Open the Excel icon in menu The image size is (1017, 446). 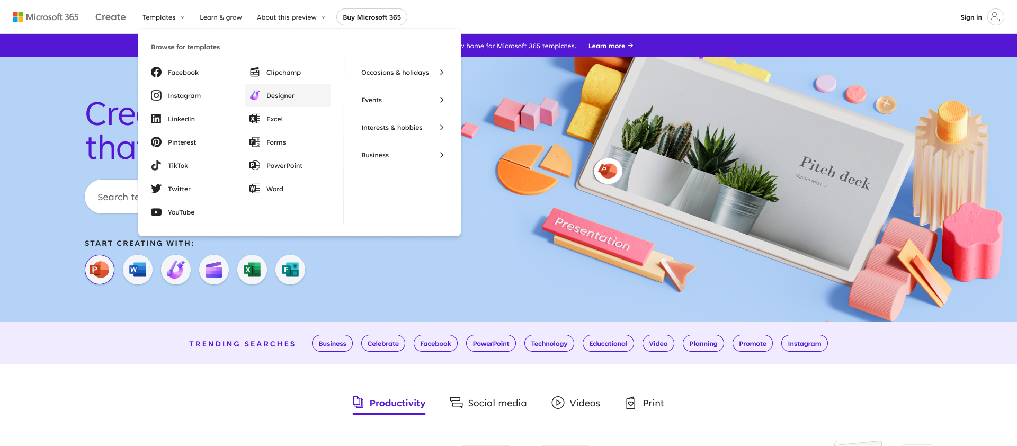tap(255, 119)
